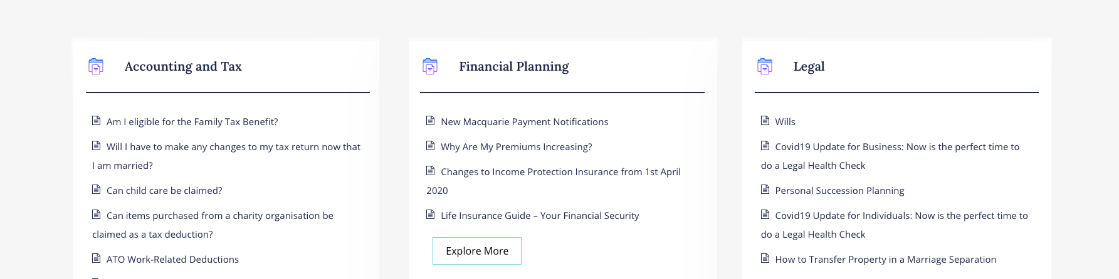Open "Am I eligible for the Family Tax Benefit?"
The width and height of the screenshot is (1119, 279).
pos(192,122)
